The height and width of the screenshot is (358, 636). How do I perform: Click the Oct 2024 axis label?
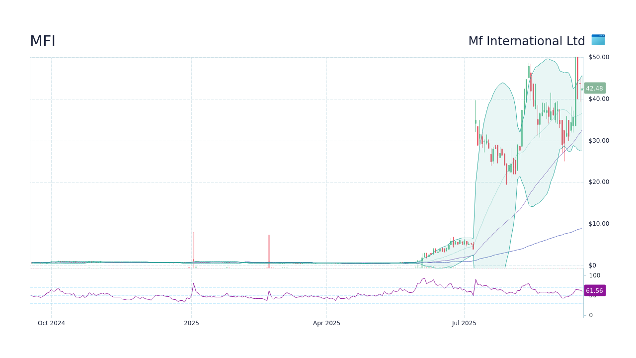click(51, 323)
